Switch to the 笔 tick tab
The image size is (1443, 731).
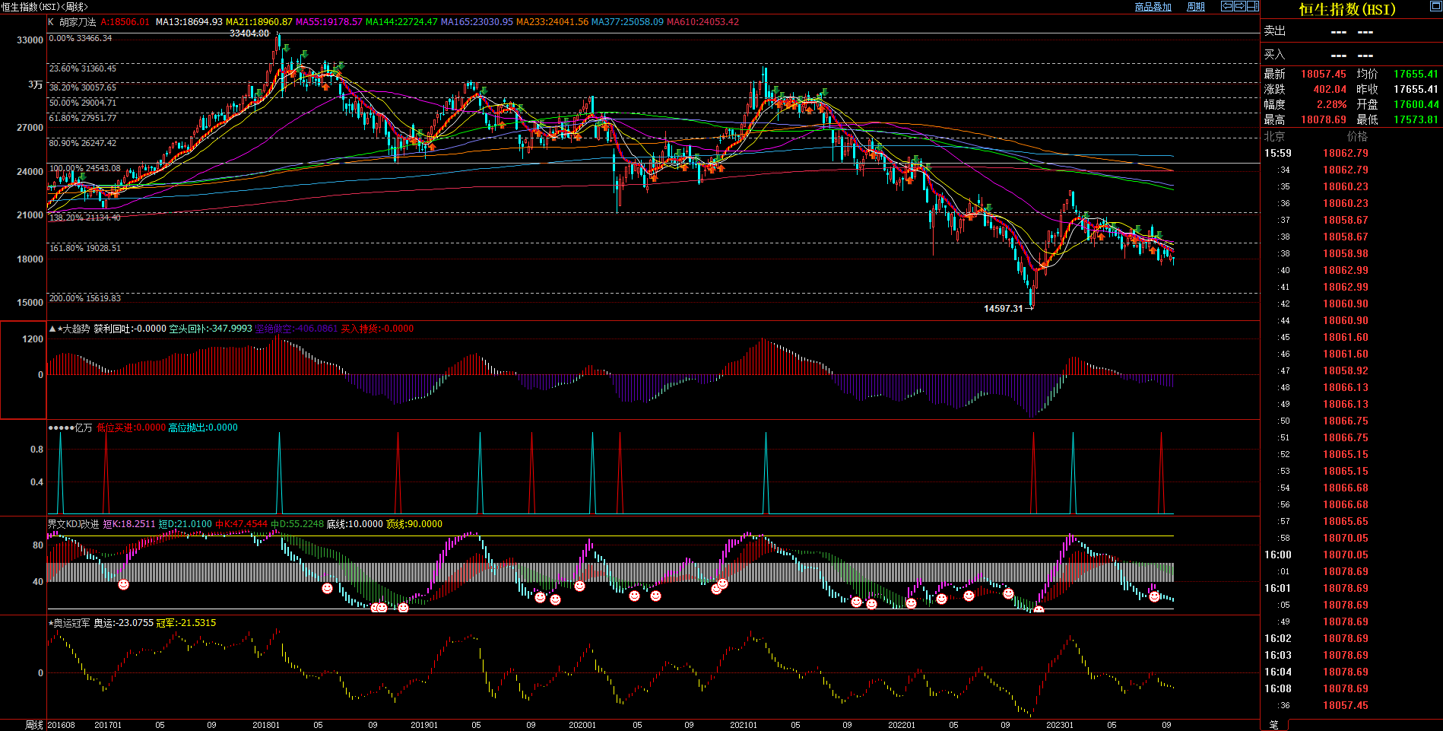tap(1274, 725)
